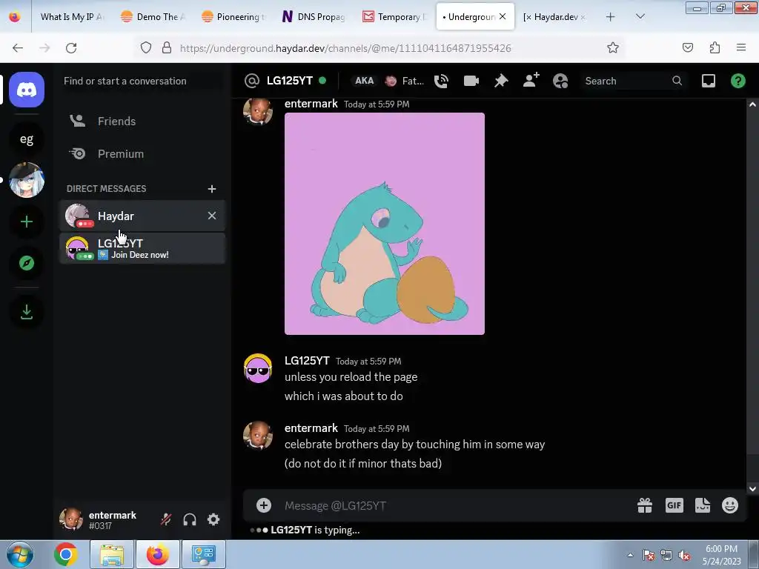The height and width of the screenshot is (569, 759).
Task: Open the Inbox icon
Action: coord(708,81)
